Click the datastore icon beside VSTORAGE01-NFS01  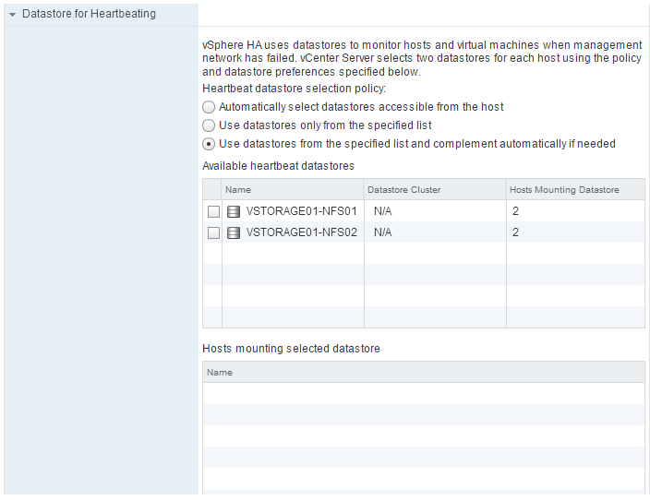(234, 211)
